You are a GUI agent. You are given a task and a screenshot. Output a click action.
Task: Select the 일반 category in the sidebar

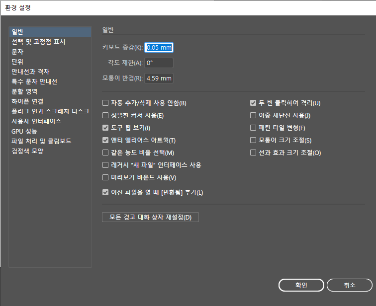click(x=50, y=32)
